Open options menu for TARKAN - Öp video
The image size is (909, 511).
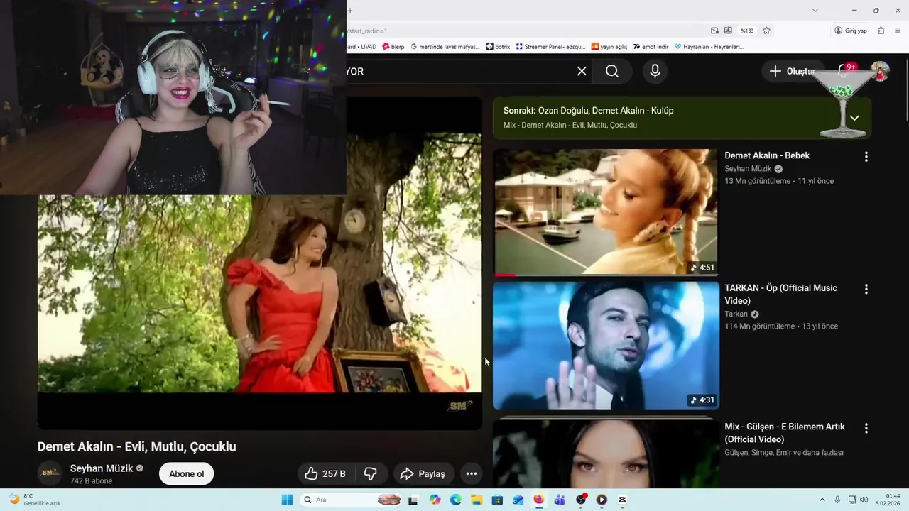coord(866,290)
